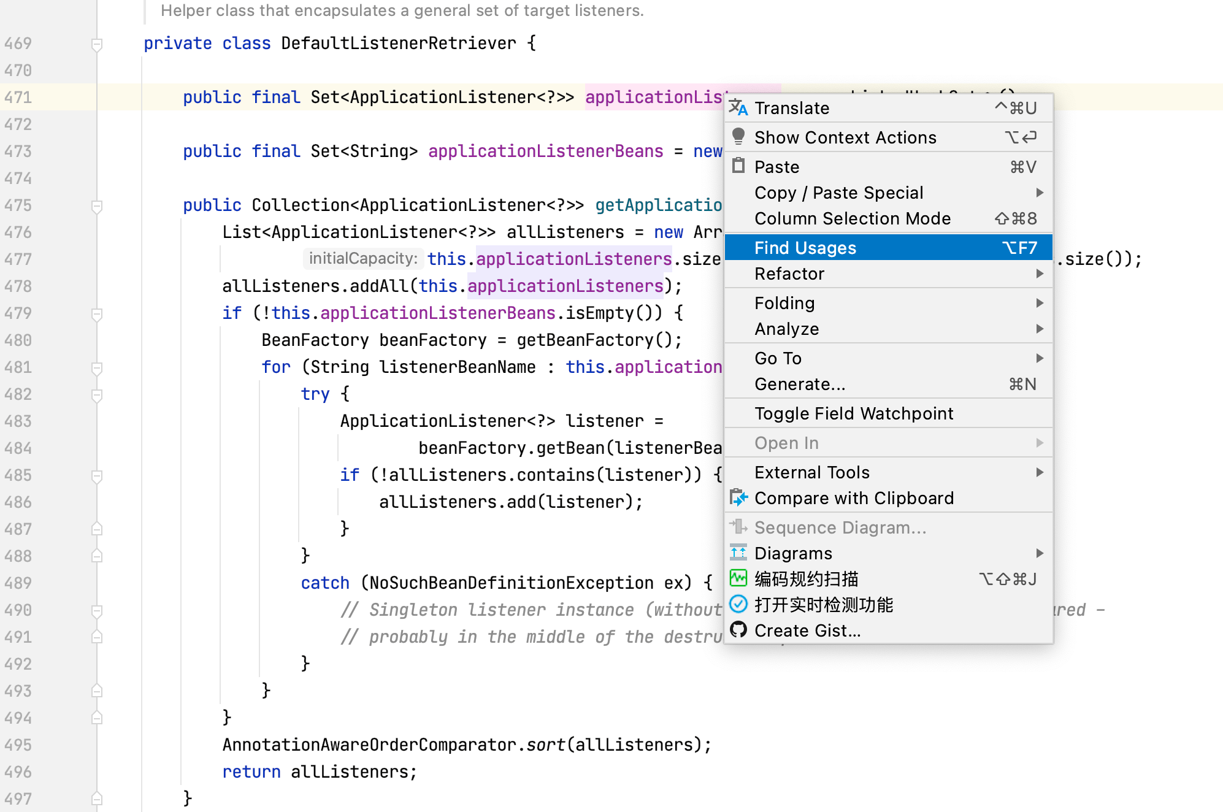Click the Translate icon in context menu
The image size is (1223, 812).
coord(738,108)
